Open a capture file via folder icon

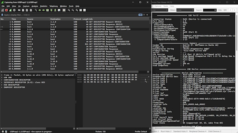point(19,10)
